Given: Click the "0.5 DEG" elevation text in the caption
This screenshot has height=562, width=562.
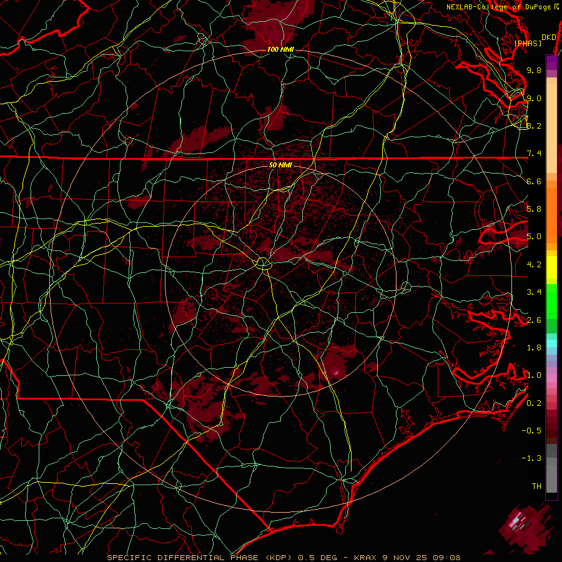Looking at the screenshot, I should pos(317,558).
